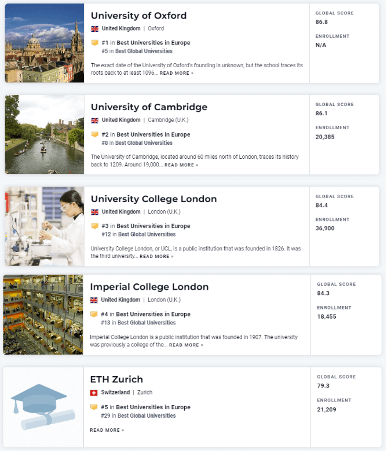Viewport: 388px width, 452px height.
Task: Click READ MORE in the Oxford description
Action: point(176,73)
